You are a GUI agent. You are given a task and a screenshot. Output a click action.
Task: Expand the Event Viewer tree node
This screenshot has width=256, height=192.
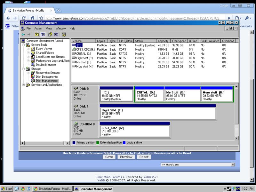pos(28,49)
